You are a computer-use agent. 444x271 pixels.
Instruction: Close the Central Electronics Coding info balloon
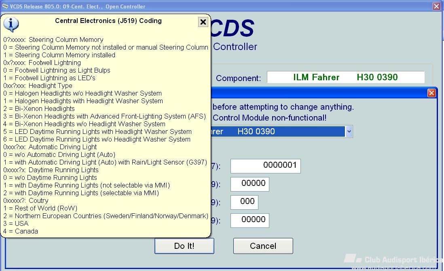(203, 22)
